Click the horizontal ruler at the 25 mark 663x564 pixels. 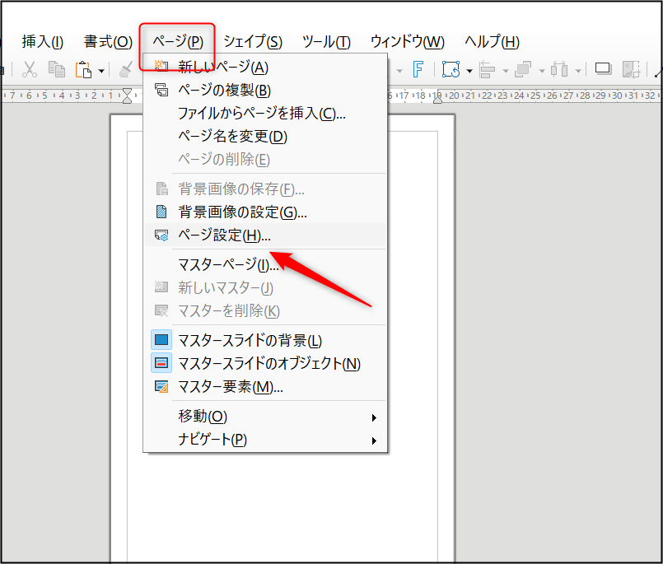point(535,96)
